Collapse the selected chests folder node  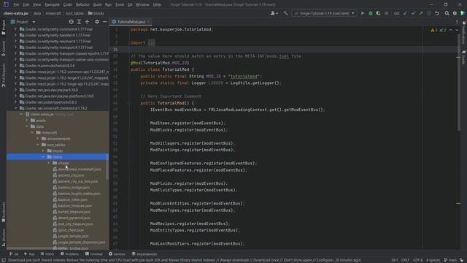(44, 157)
